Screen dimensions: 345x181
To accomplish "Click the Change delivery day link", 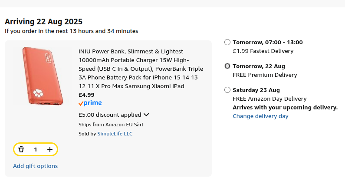I will [x=260, y=116].
